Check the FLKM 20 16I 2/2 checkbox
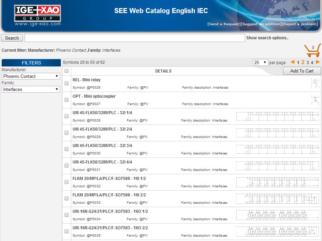The width and height of the screenshot is (322, 241). tap(67, 198)
